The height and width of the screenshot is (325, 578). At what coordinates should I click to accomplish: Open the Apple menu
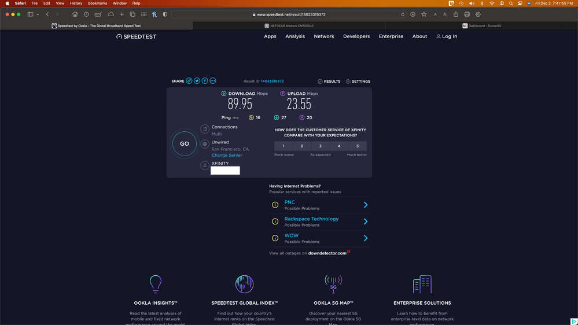[x=8, y=3]
